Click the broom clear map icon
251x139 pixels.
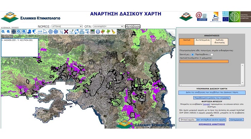pos(113,32)
